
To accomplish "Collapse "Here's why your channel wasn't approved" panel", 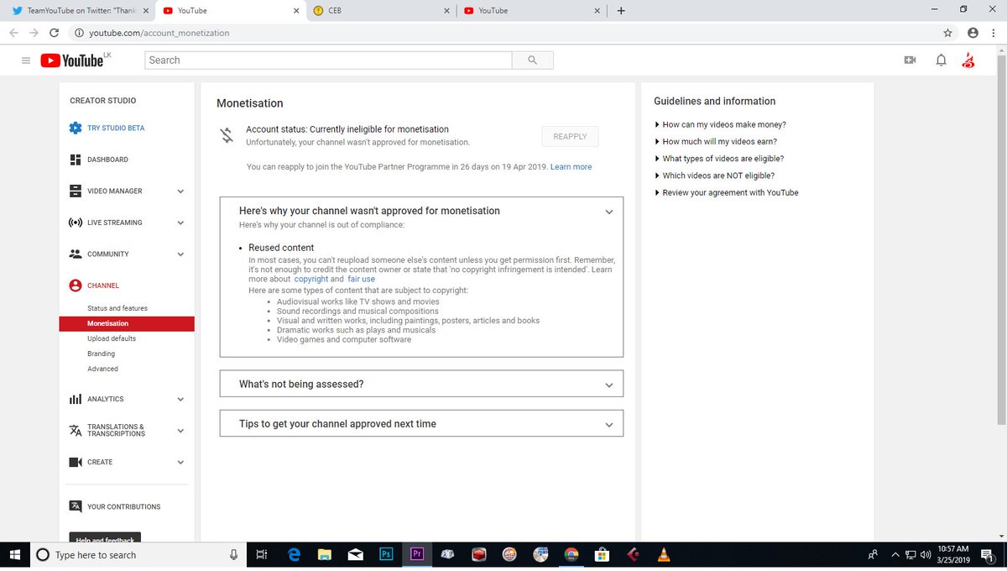I will pyautogui.click(x=609, y=212).
